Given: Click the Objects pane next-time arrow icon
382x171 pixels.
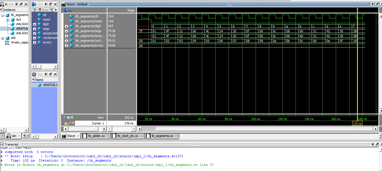Looking at the screenshot, I should [52, 10].
